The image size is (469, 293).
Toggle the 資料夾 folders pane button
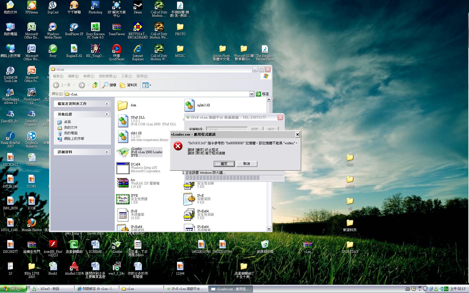(x=129, y=85)
